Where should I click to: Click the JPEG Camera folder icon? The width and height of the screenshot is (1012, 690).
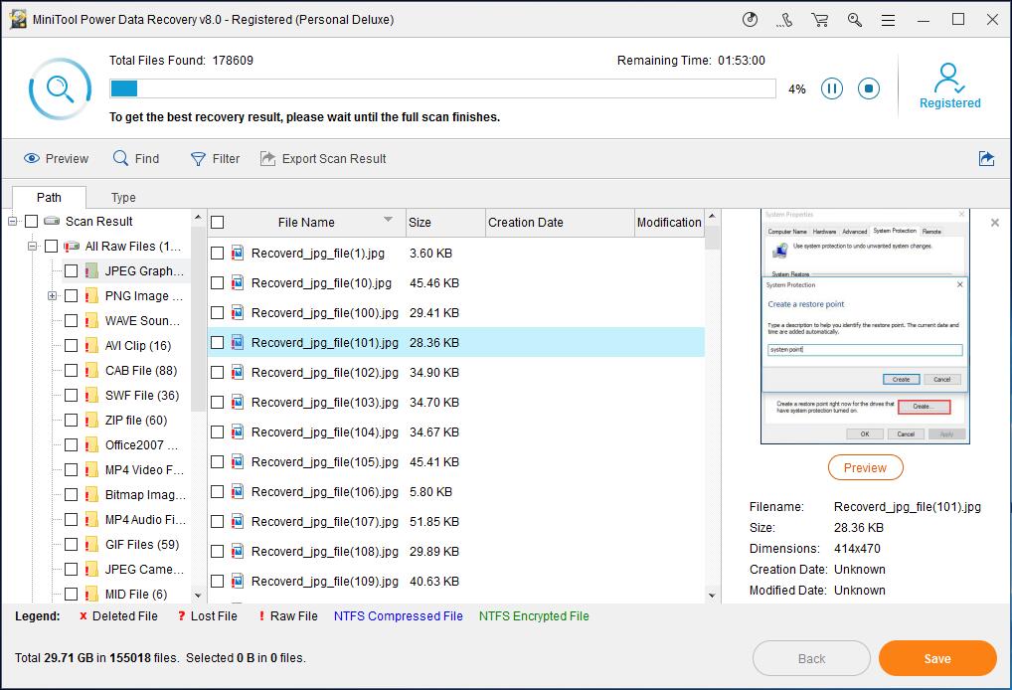[x=91, y=570]
